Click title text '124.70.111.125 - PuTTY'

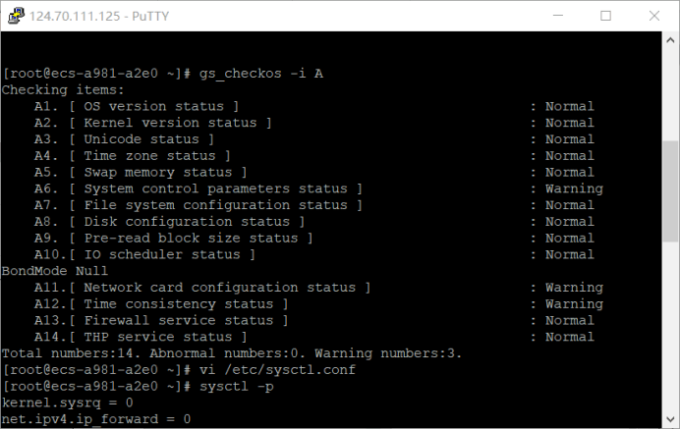click(x=99, y=16)
